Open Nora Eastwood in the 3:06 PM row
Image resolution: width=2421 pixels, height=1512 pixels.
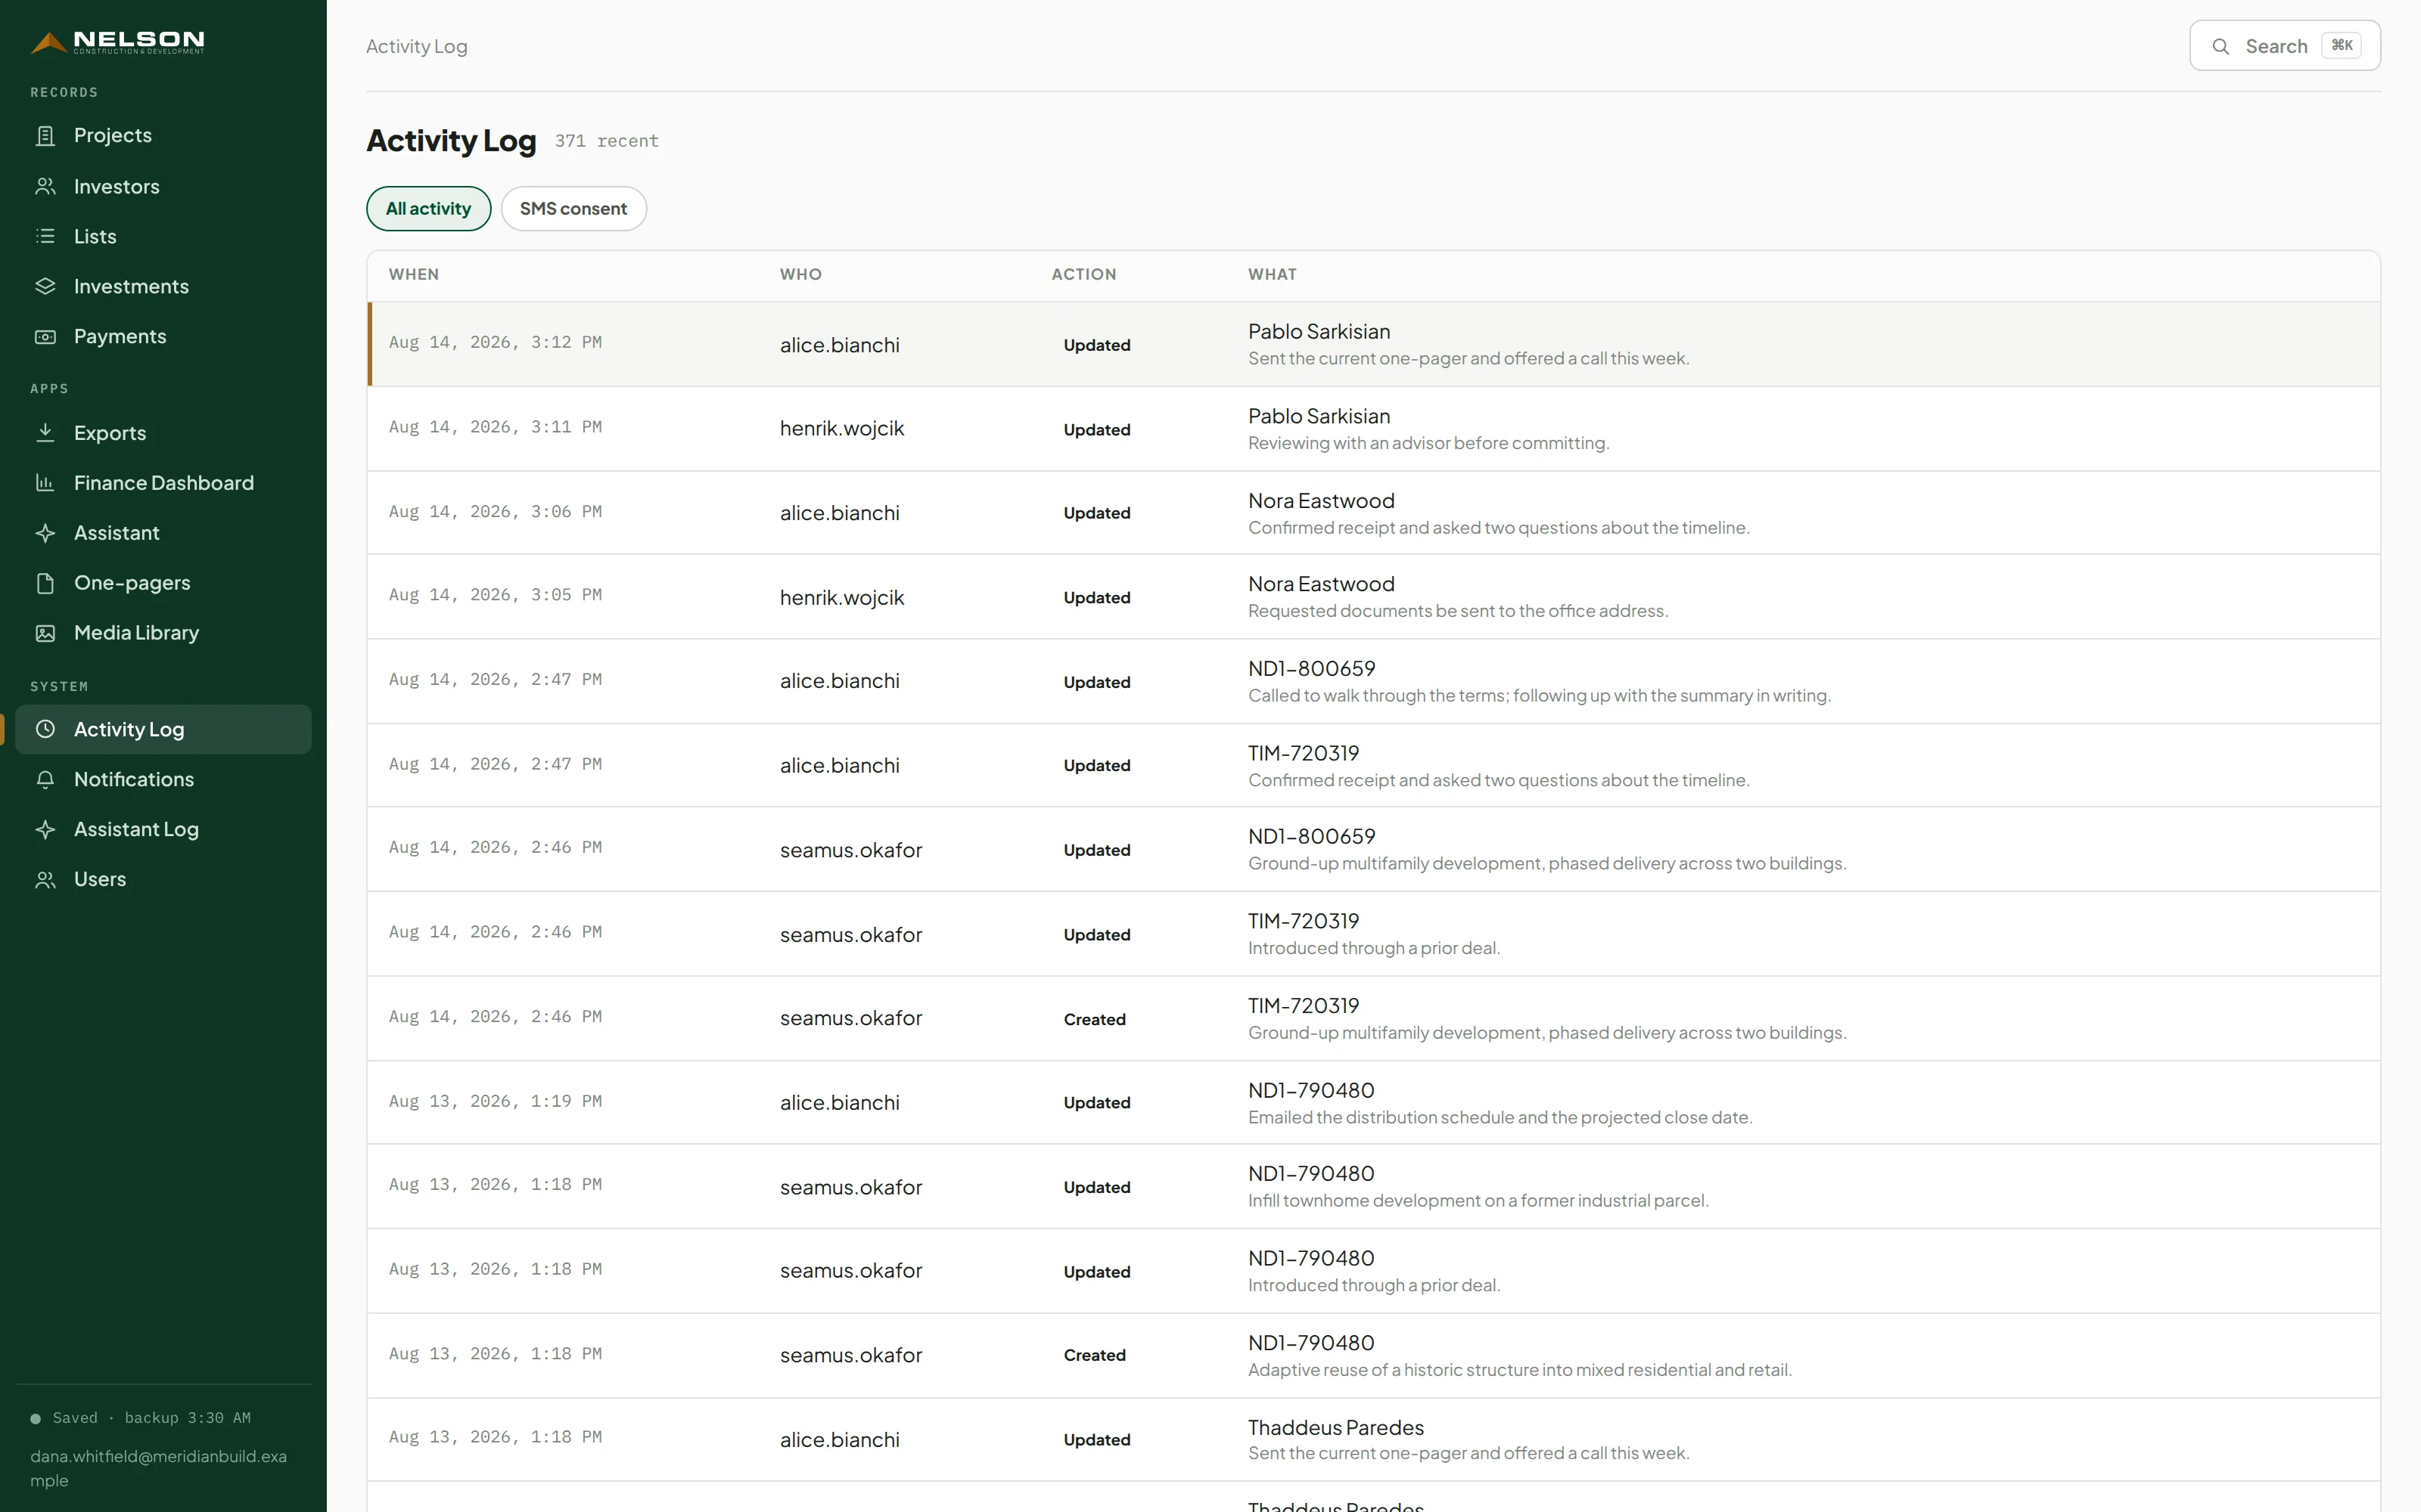(1320, 500)
